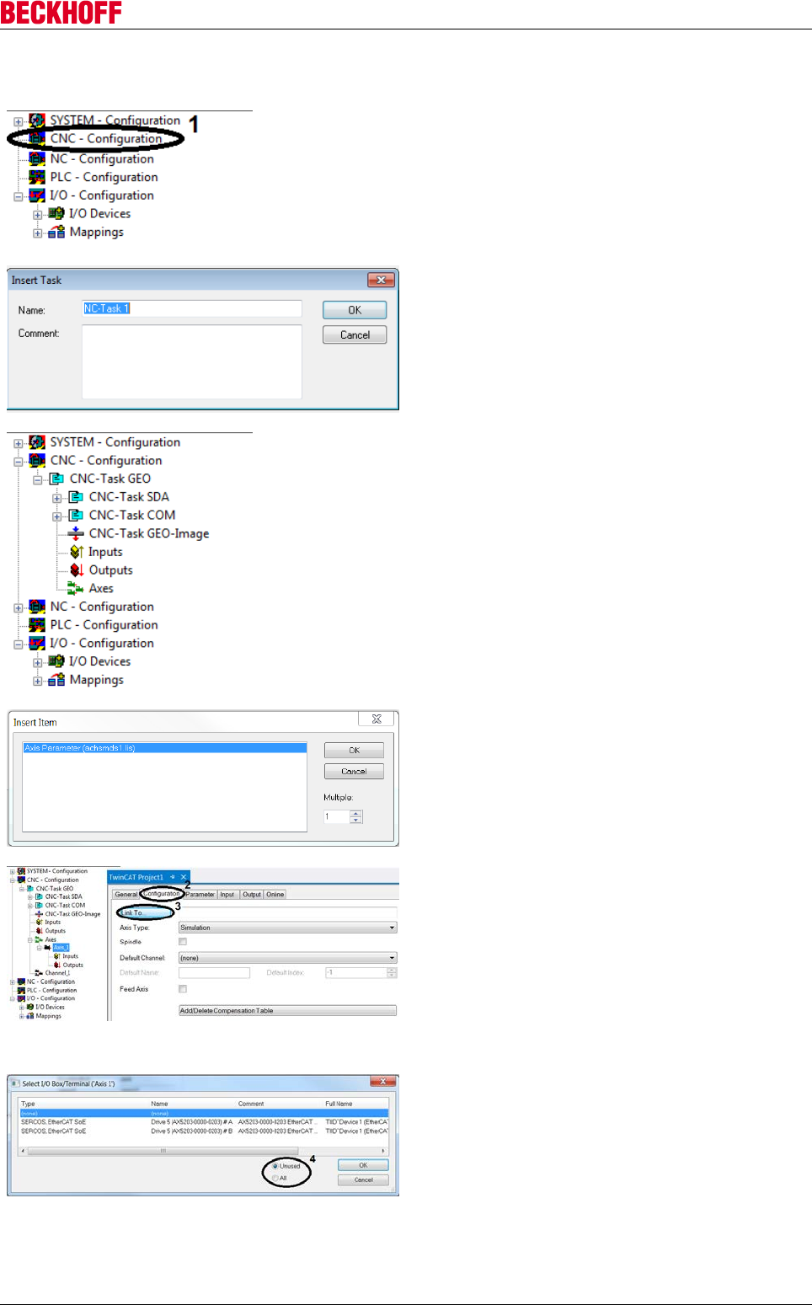Click SYSTEM - Configuration icon in topmost tree
The height and width of the screenshot is (1305, 812).
pos(37,120)
